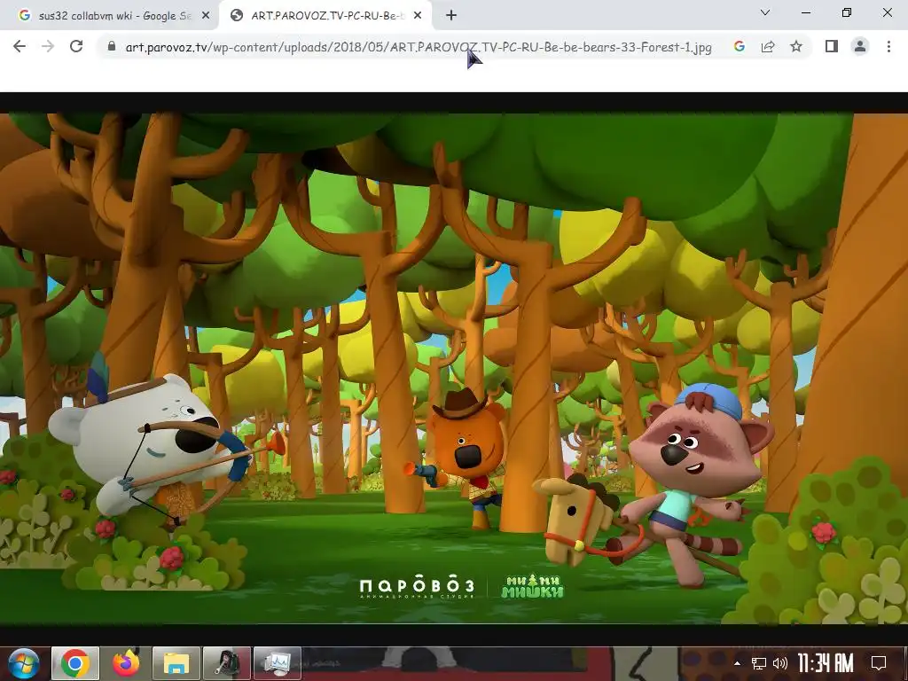Screen dimensions: 908x681
Task: Open the share page icon
Action: (768, 46)
